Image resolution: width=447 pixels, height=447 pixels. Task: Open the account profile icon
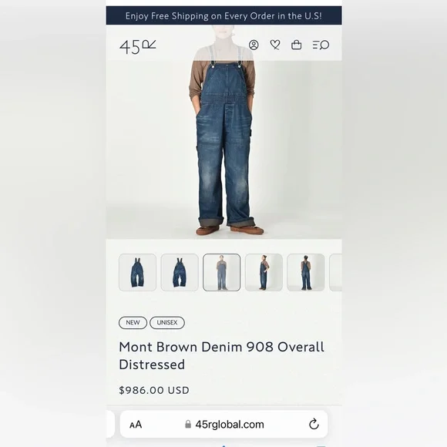[x=254, y=45]
